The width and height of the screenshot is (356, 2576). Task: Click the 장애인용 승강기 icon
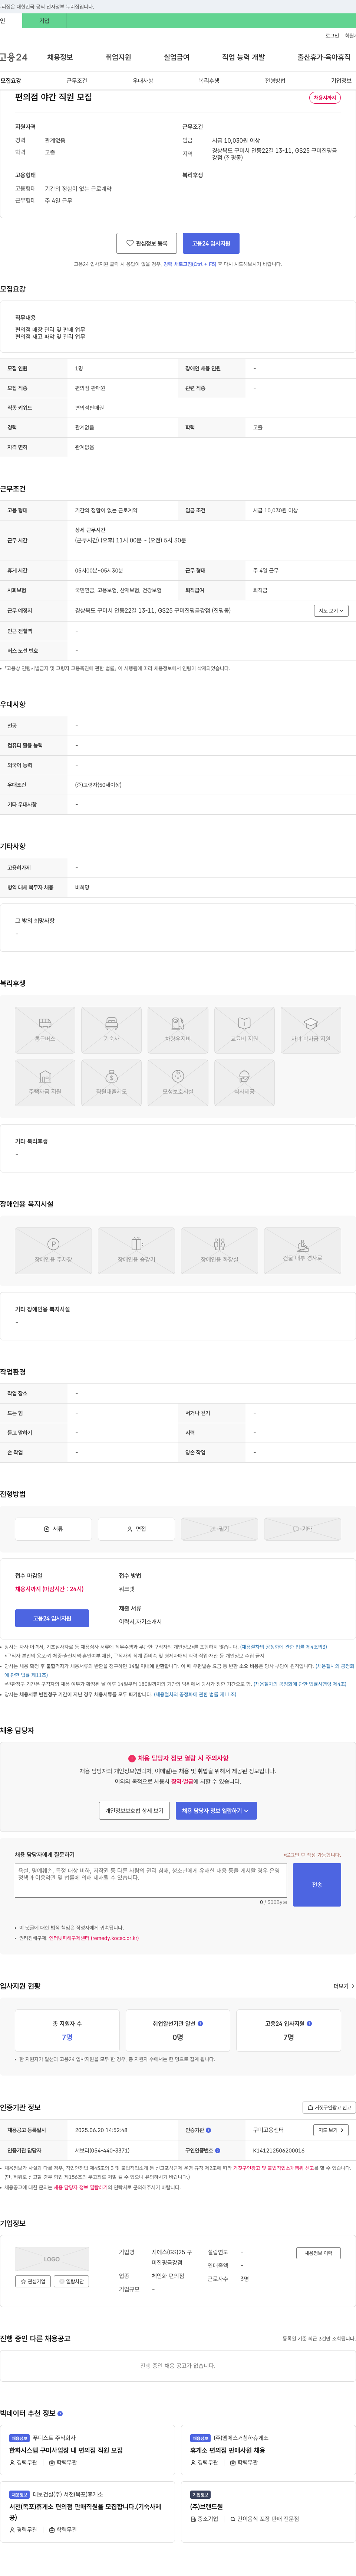click(x=136, y=1250)
